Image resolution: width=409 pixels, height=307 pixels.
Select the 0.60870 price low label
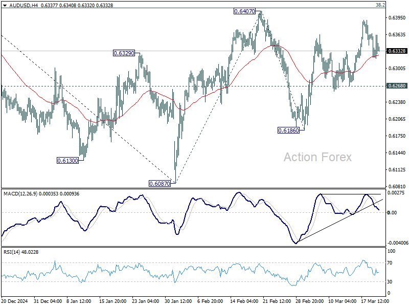coord(160,184)
